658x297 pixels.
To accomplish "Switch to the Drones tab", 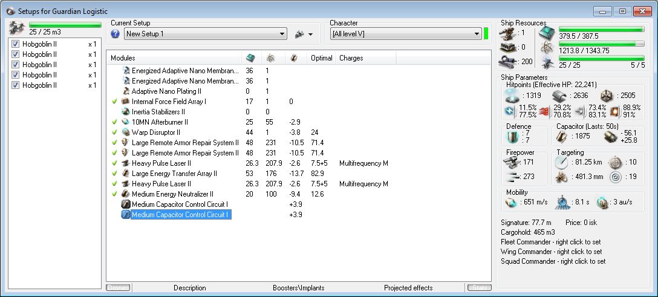I will [119, 288].
